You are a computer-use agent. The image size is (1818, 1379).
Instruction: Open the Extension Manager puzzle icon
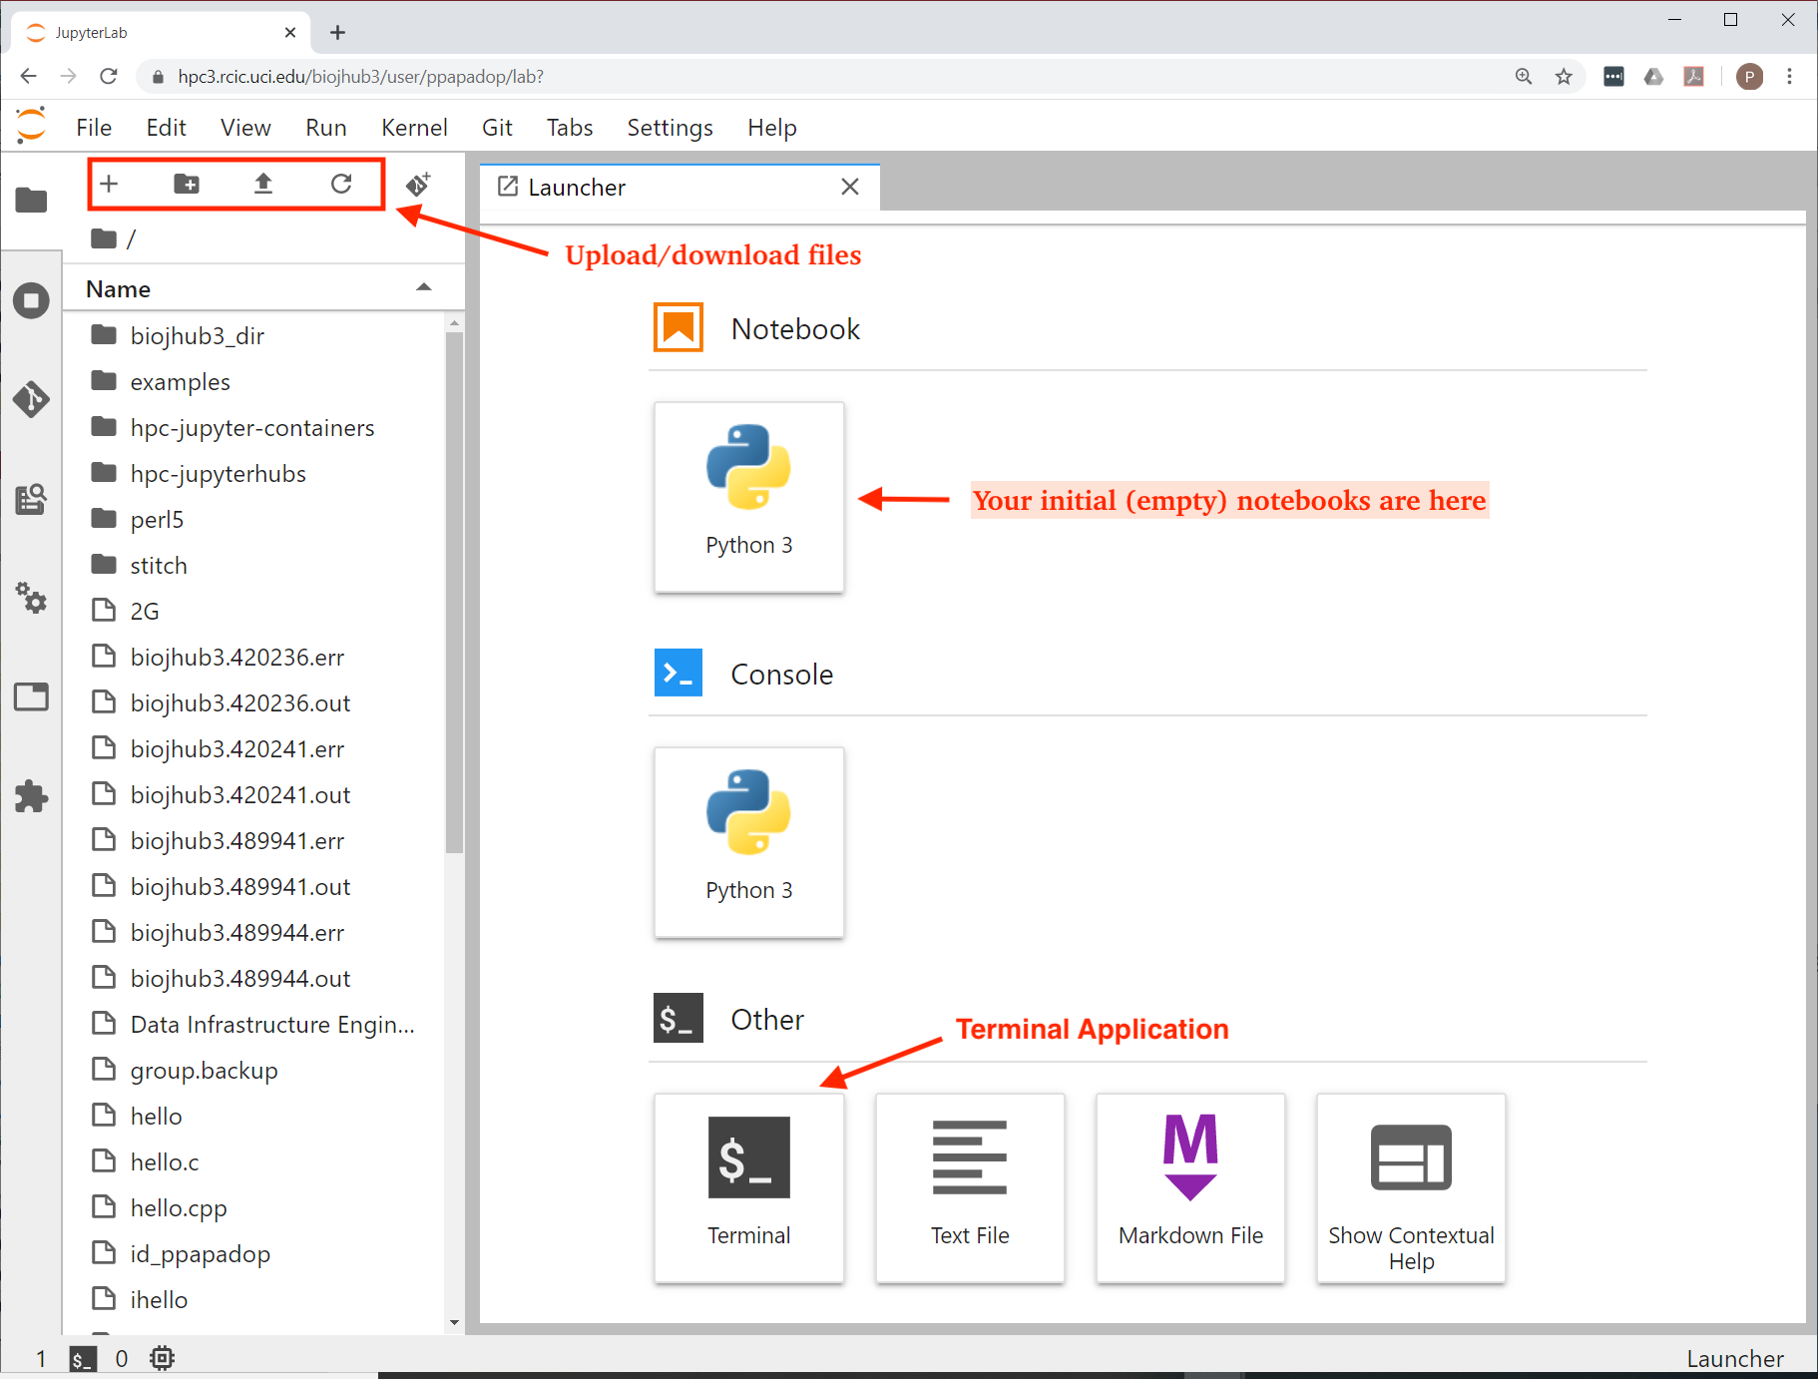pos(31,796)
